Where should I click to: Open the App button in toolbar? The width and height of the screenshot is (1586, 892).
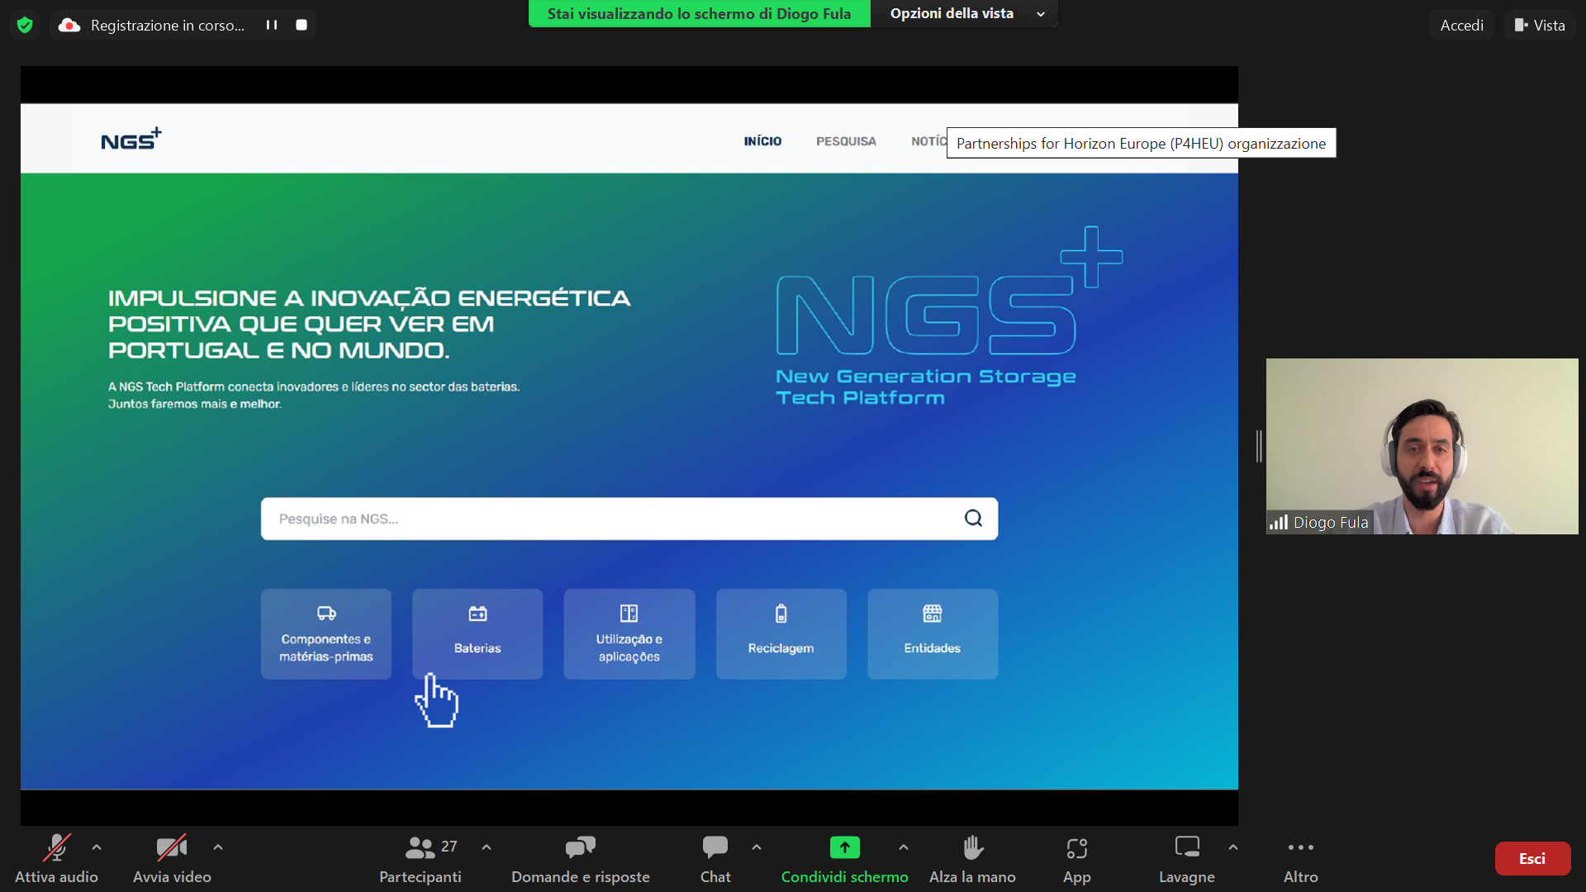click(1077, 859)
